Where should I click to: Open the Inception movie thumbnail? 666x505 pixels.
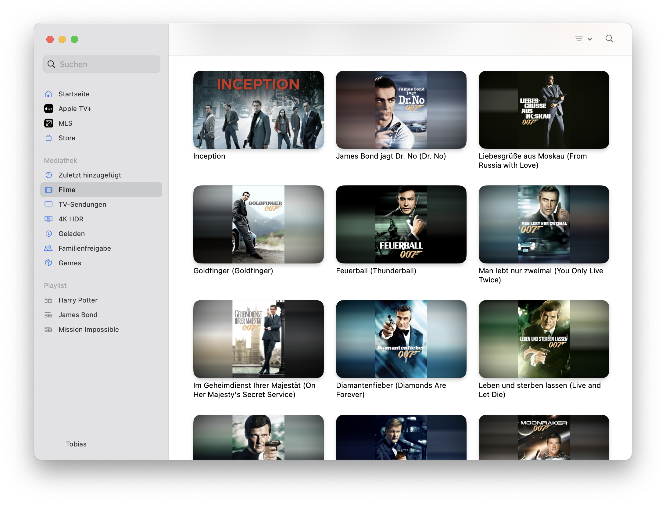(x=258, y=110)
